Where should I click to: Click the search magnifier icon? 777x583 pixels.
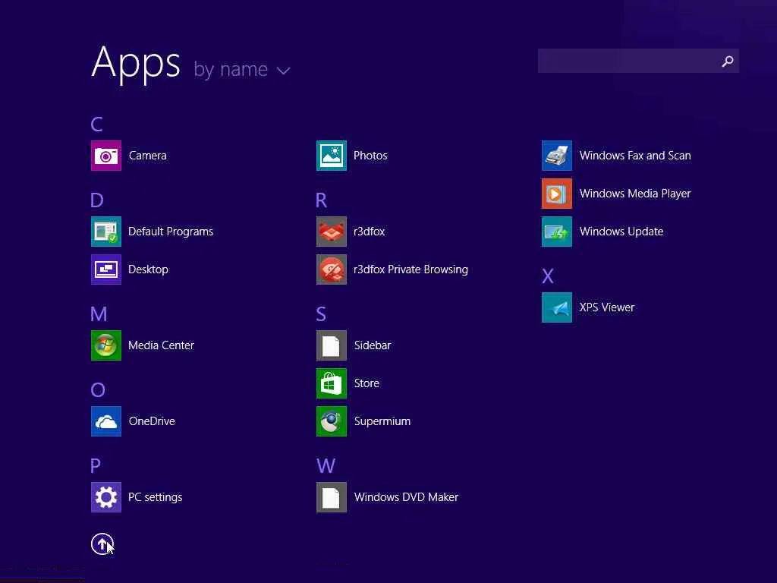pos(728,61)
